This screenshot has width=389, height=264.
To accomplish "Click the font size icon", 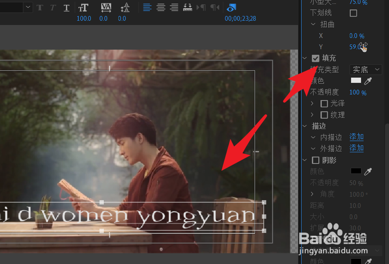I will (83, 8).
